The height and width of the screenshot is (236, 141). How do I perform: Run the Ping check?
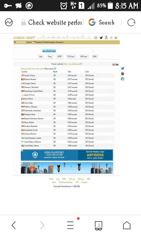[x=50, y=57]
